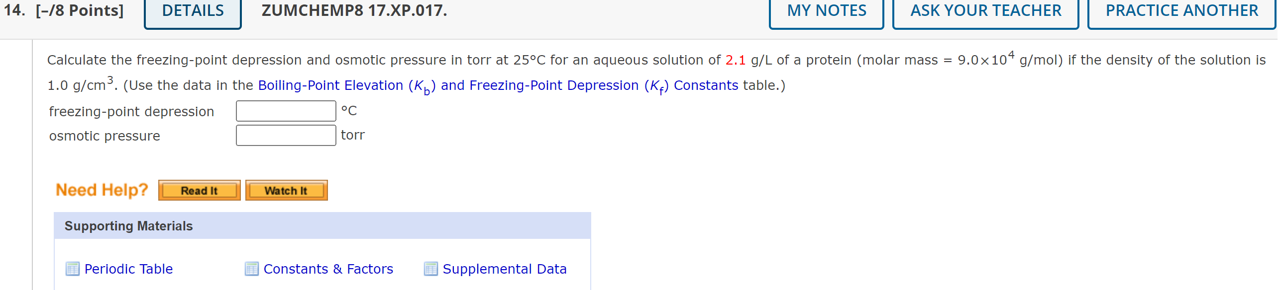The width and height of the screenshot is (1278, 290).
Task: Click the Supplemental Data icon
Action: pyautogui.click(x=430, y=269)
